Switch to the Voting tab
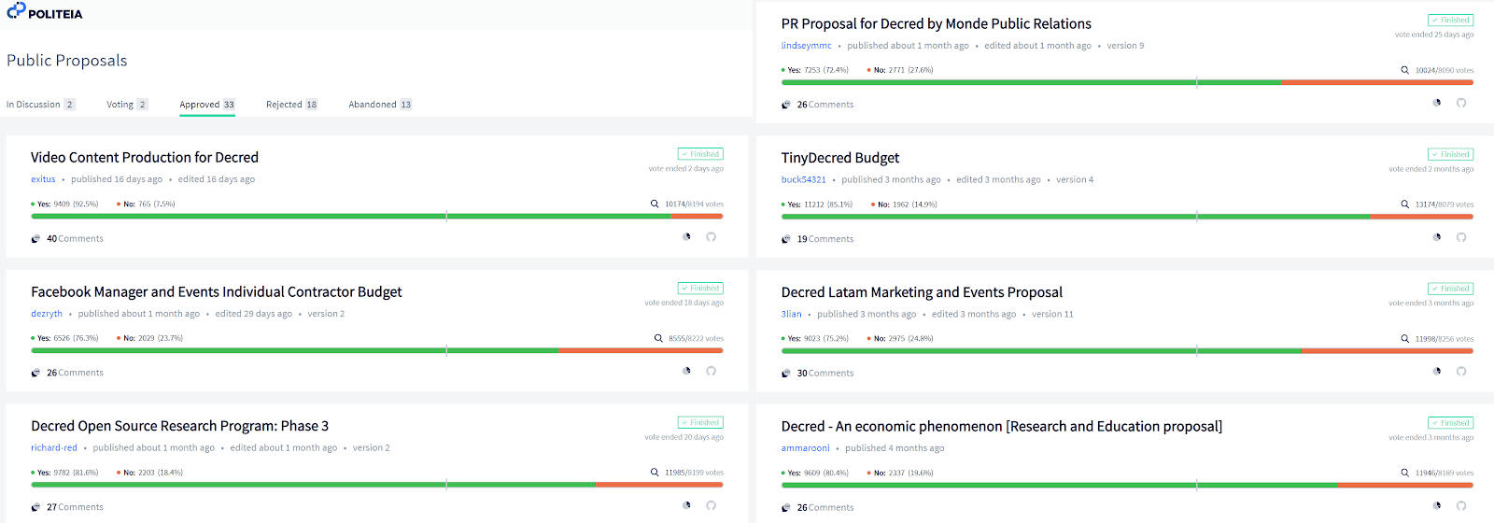1494x523 pixels. [120, 105]
